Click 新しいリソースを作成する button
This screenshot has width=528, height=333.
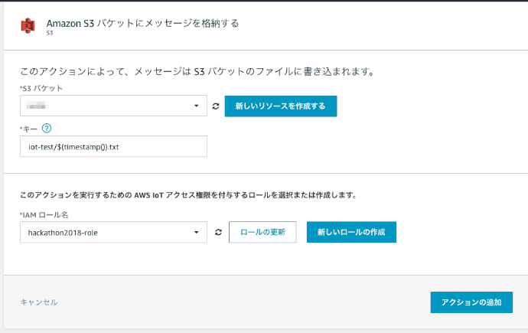[x=281, y=106]
